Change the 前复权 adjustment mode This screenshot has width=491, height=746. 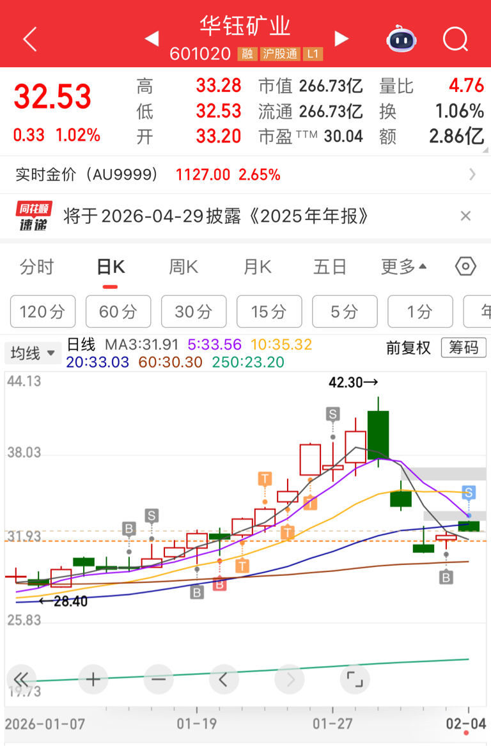coord(409,348)
